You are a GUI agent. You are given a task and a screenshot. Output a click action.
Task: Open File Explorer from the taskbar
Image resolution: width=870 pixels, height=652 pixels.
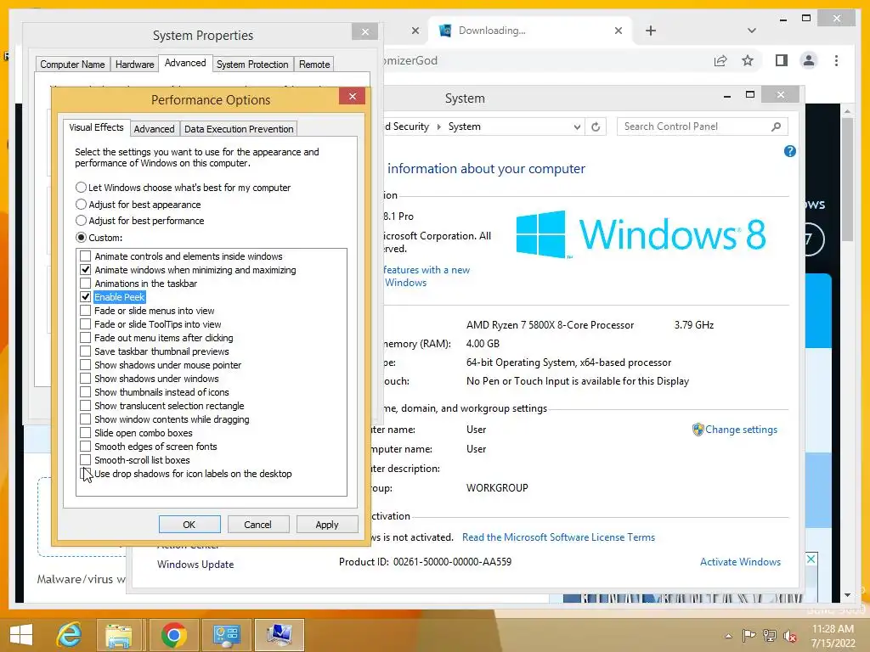119,635
